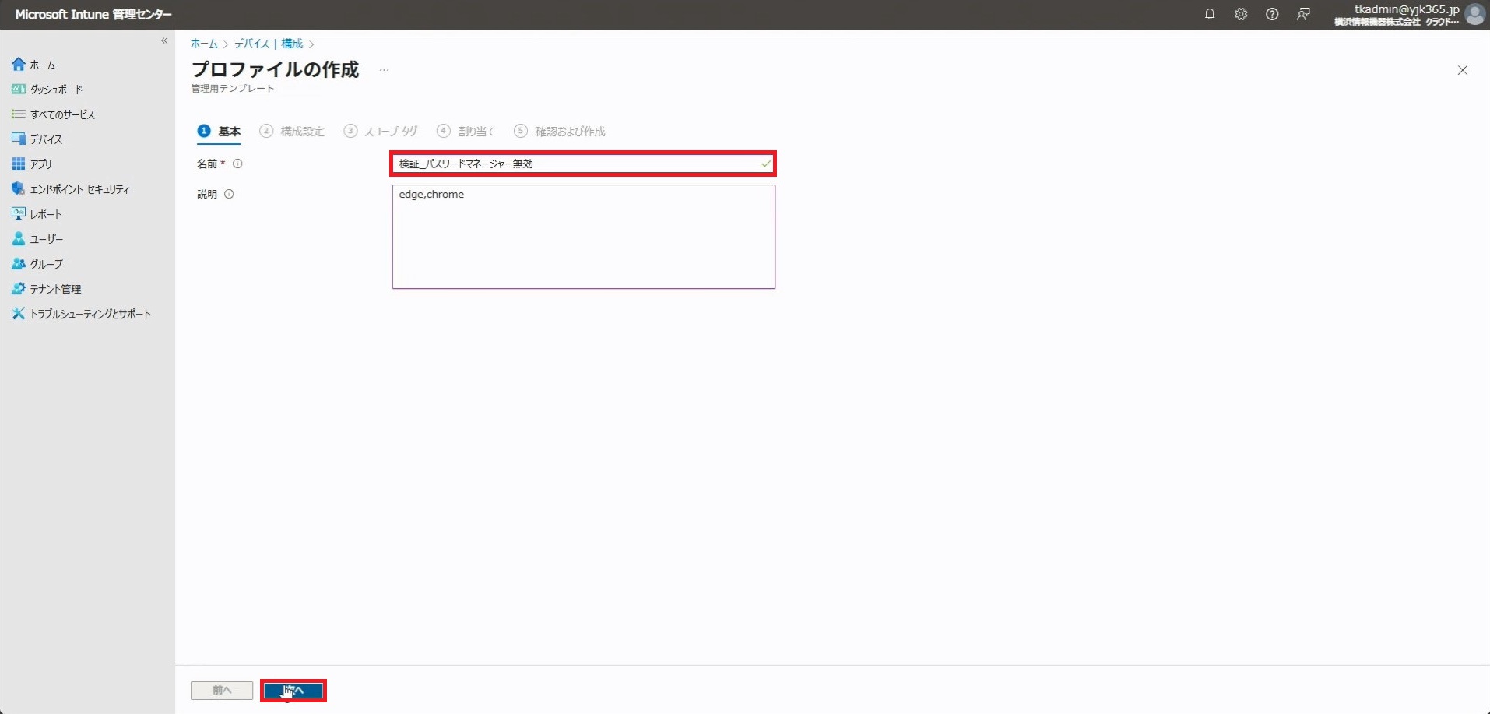The image size is (1490, 714).
Task: Go to ダッシュボード in the sidebar
Action: [56, 90]
